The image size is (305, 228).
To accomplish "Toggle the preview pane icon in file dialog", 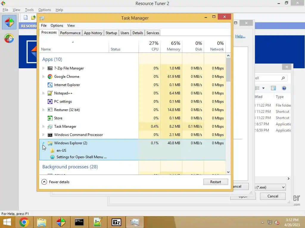I will pyautogui.click(x=273, y=88).
